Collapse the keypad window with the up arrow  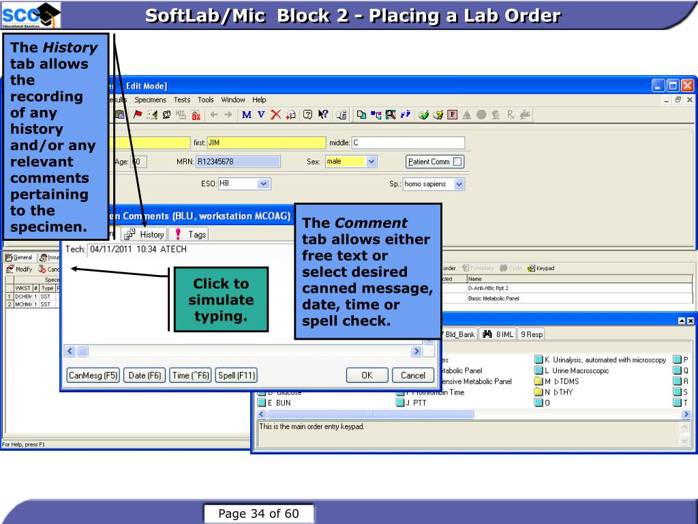pos(682,321)
